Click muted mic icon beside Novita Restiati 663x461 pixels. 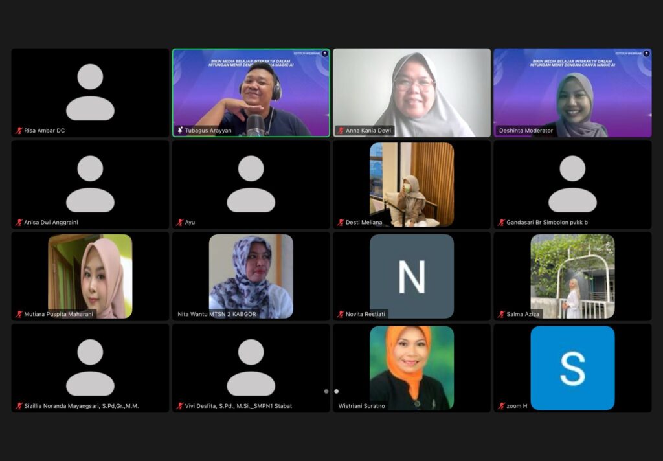341,315
